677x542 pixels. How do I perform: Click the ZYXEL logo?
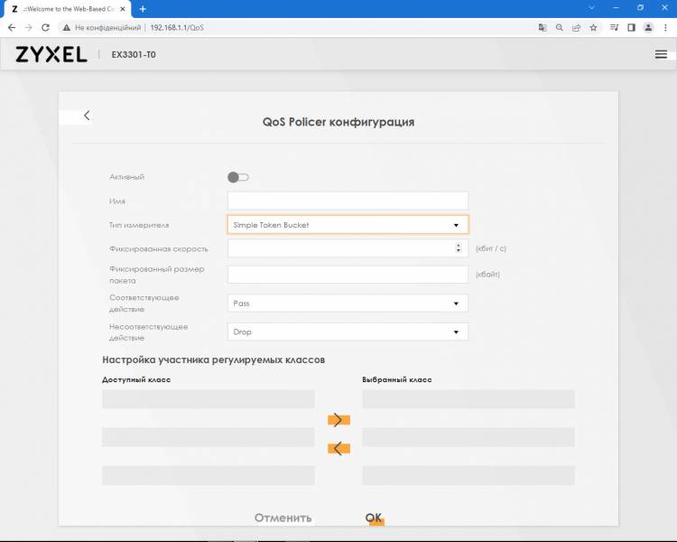point(51,54)
